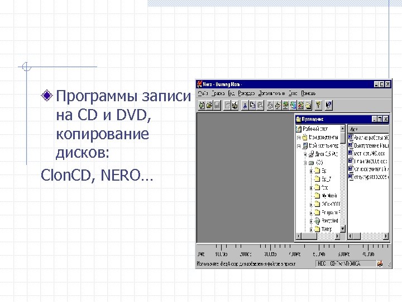Open the Окно menu
This screenshot has height=302, width=402.
pos(293,93)
